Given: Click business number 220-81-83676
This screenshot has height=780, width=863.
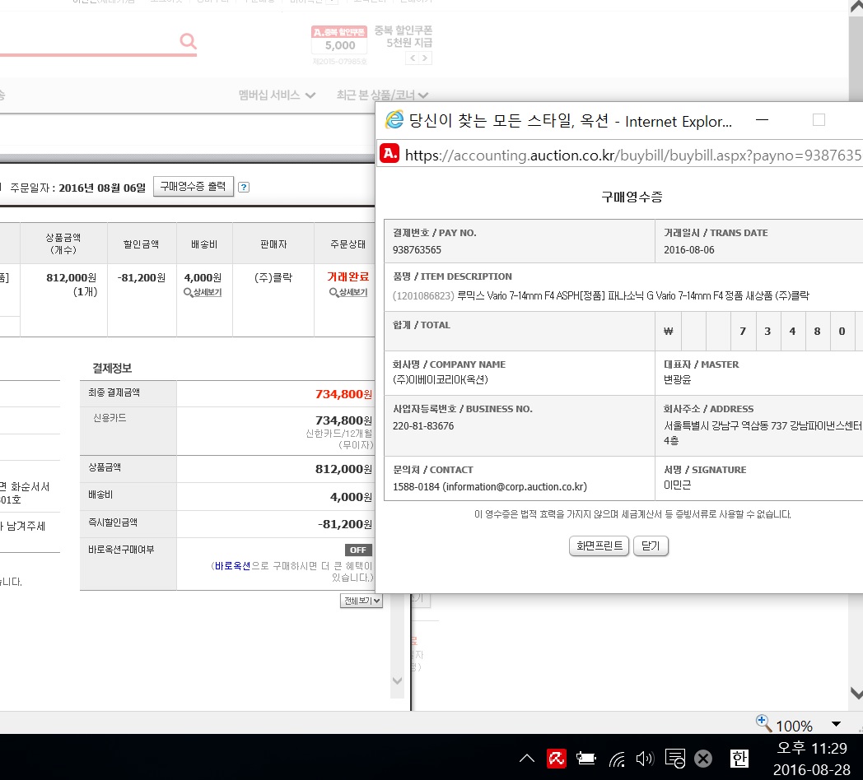Looking at the screenshot, I should pyautogui.click(x=423, y=425).
